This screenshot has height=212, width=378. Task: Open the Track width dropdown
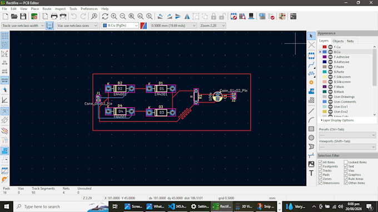click(23, 26)
